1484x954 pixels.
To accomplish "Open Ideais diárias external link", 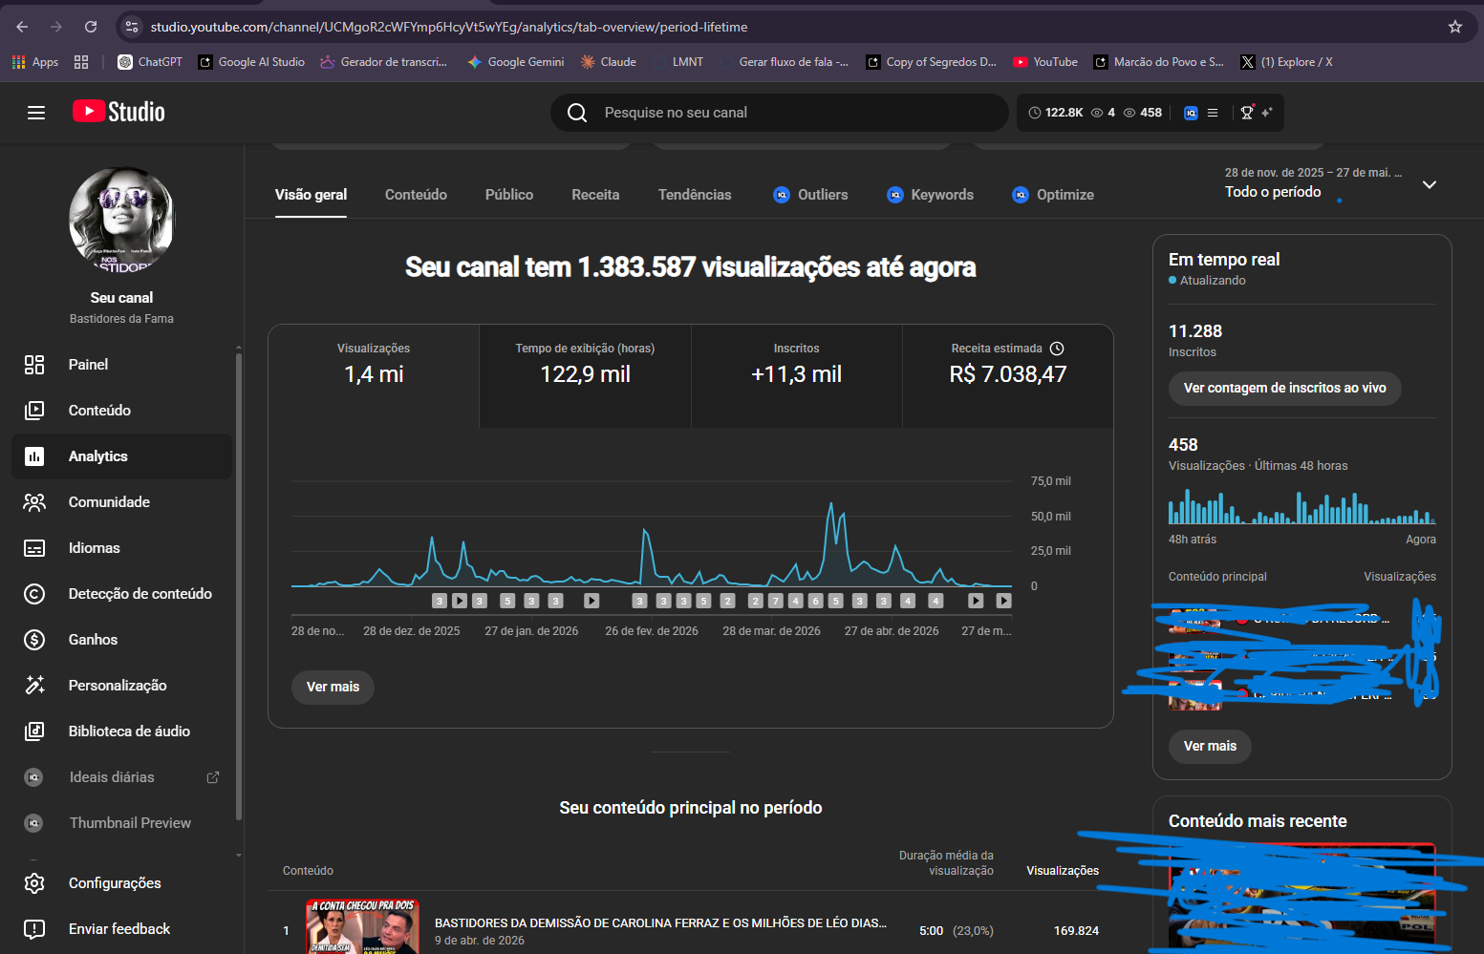I will pos(213,777).
